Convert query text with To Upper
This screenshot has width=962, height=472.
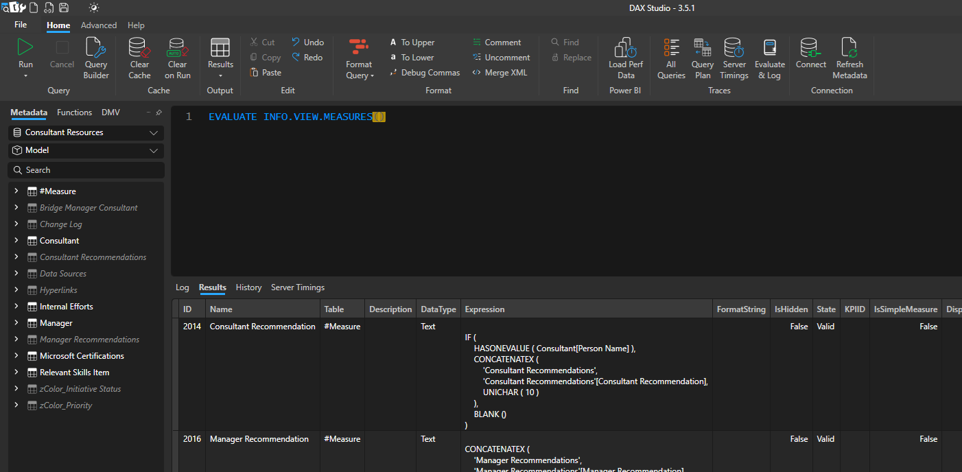click(x=412, y=42)
